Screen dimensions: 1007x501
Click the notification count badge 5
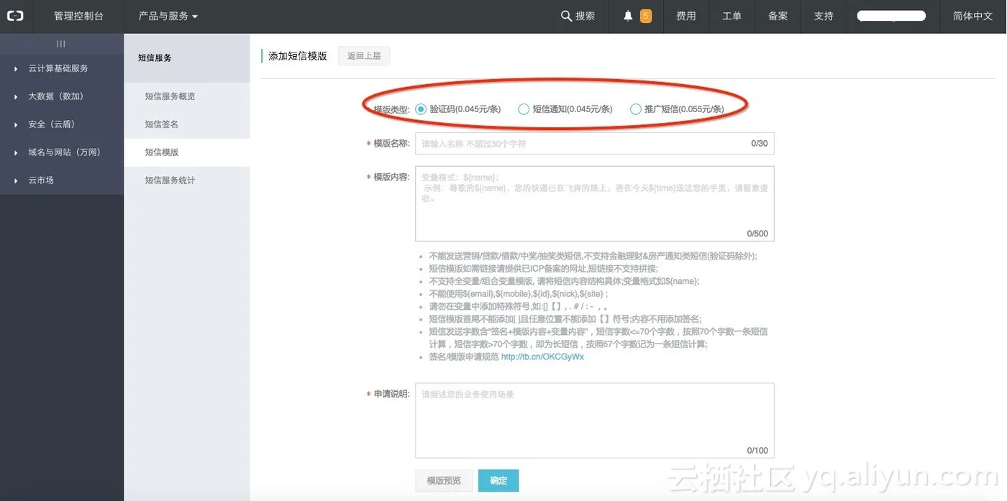tap(646, 16)
